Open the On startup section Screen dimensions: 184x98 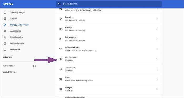click(x=15, y=50)
